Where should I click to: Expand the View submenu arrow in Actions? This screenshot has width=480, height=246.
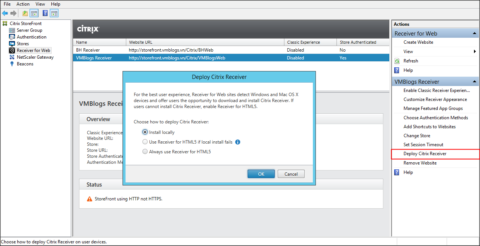475,52
